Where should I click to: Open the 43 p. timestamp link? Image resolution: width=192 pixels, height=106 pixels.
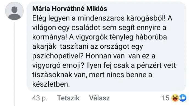[x=40, y=98]
